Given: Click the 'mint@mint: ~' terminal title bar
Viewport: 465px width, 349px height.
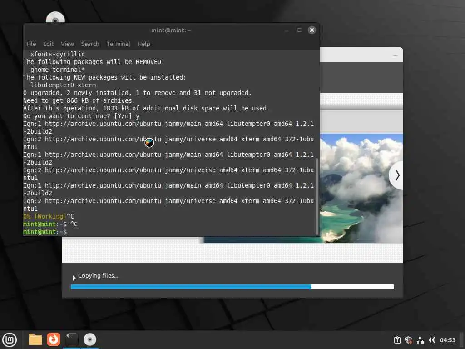Looking at the screenshot, I should coord(171,30).
